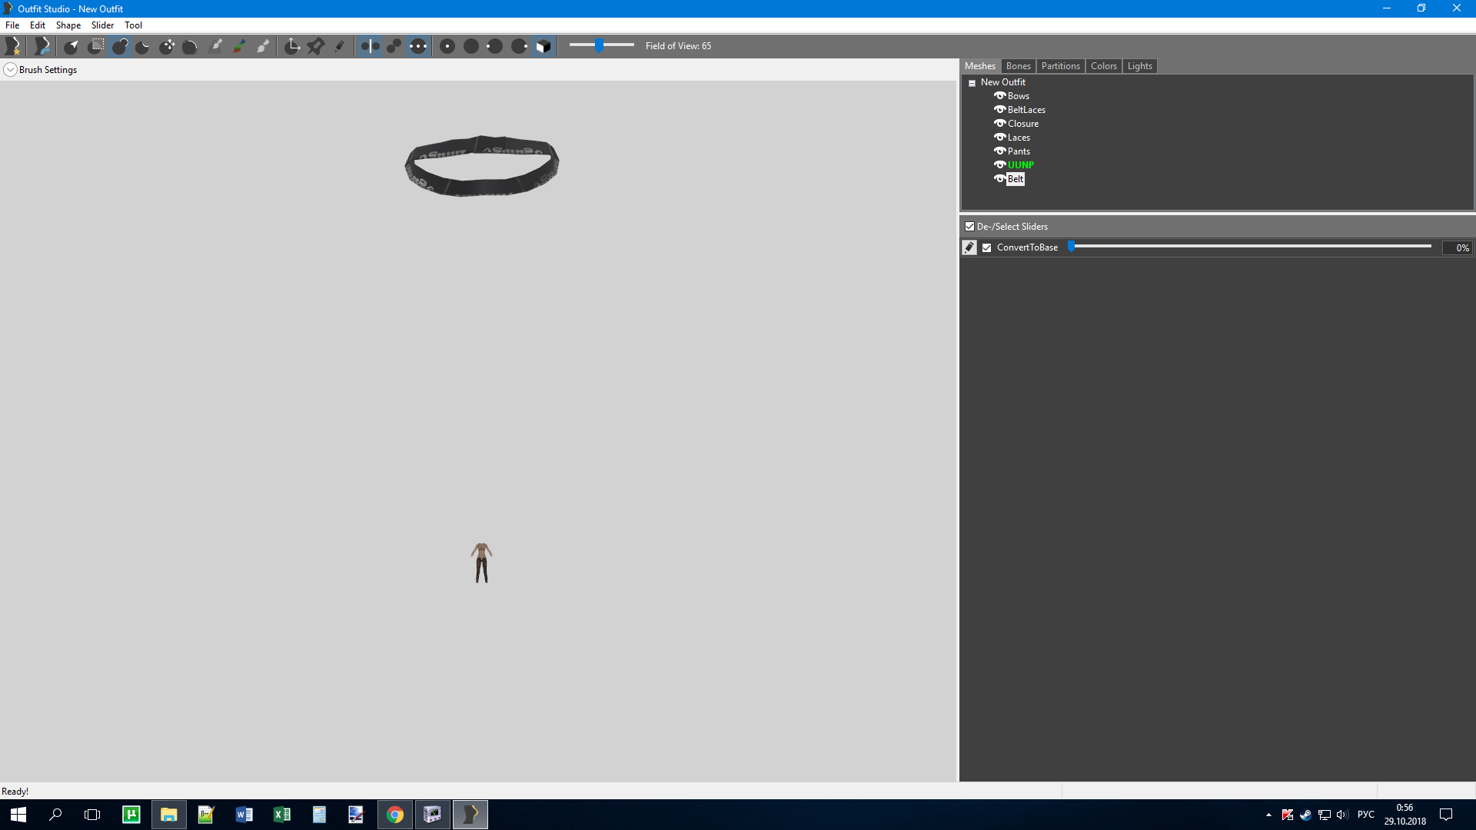Viewport: 1476px width, 830px height.
Task: Click the New Project toolbar icon
Action: 13,46
